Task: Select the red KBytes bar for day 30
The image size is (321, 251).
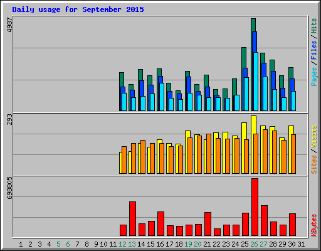Action: pos(292,225)
